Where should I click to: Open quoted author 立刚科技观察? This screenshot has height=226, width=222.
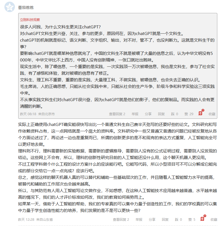[30, 20]
